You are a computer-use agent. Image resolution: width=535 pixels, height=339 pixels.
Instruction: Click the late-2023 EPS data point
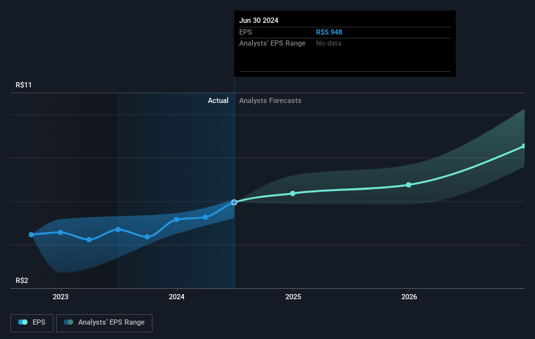(147, 237)
